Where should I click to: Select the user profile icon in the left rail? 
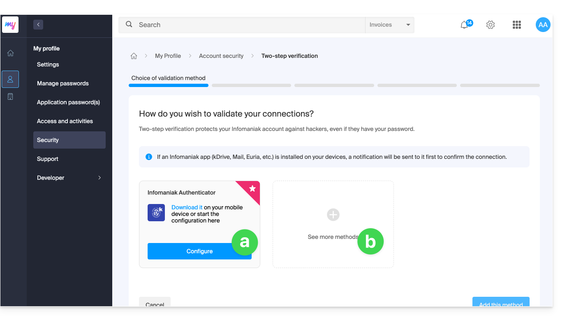[10, 79]
